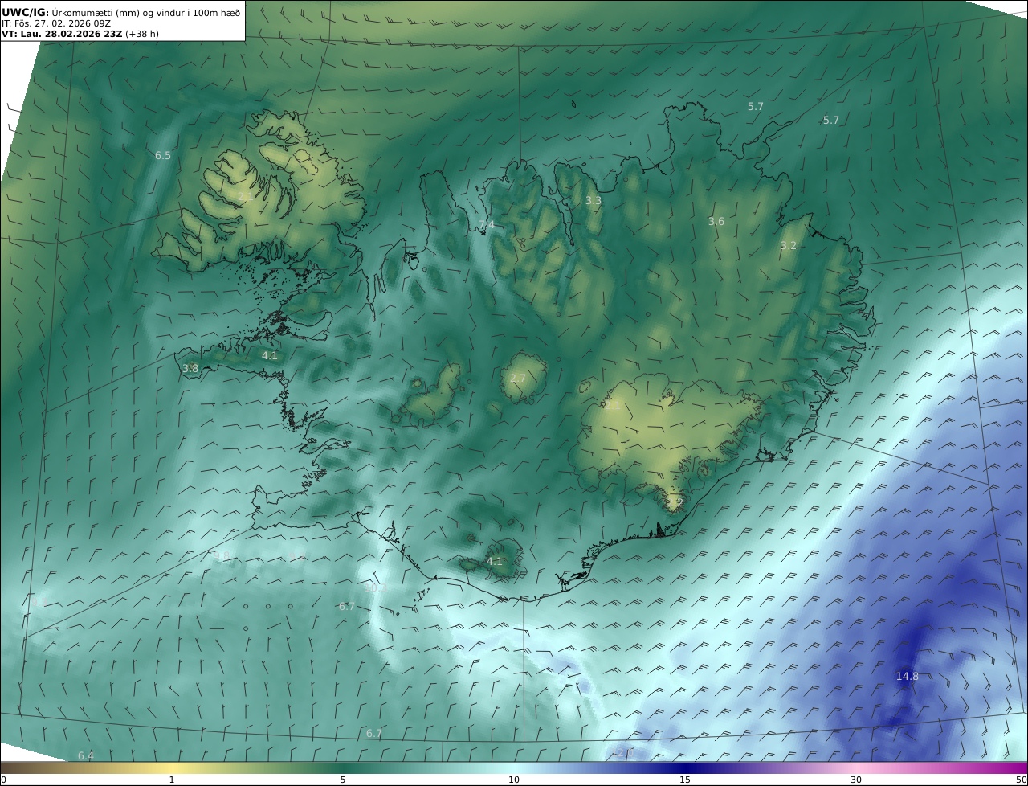The height and width of the screenshot is (786, 1028).
Task: Click the 3.2 value label
Action: pyautogui.click(x=789, y=245)
